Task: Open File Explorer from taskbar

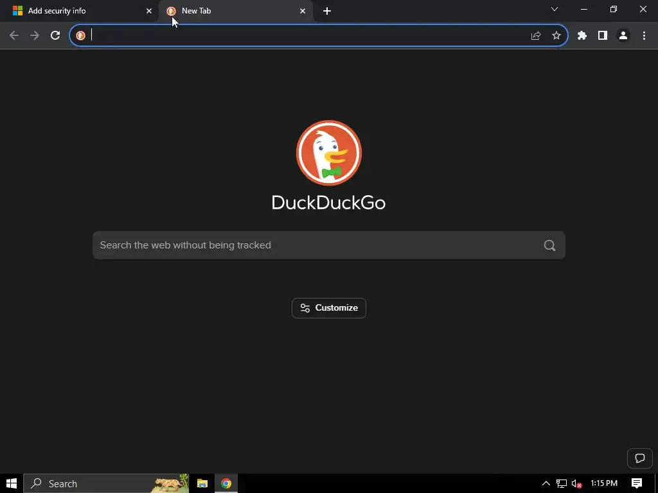Action: pyautogui.click(x=202, y=483)
